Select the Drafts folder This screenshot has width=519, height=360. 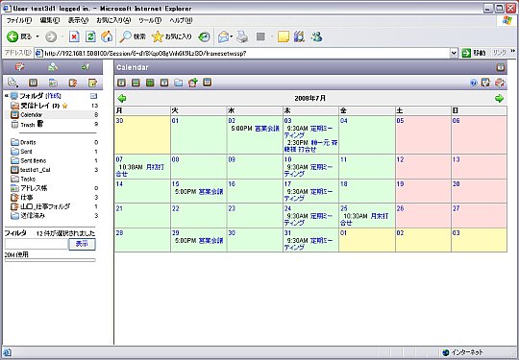point(28,142)
